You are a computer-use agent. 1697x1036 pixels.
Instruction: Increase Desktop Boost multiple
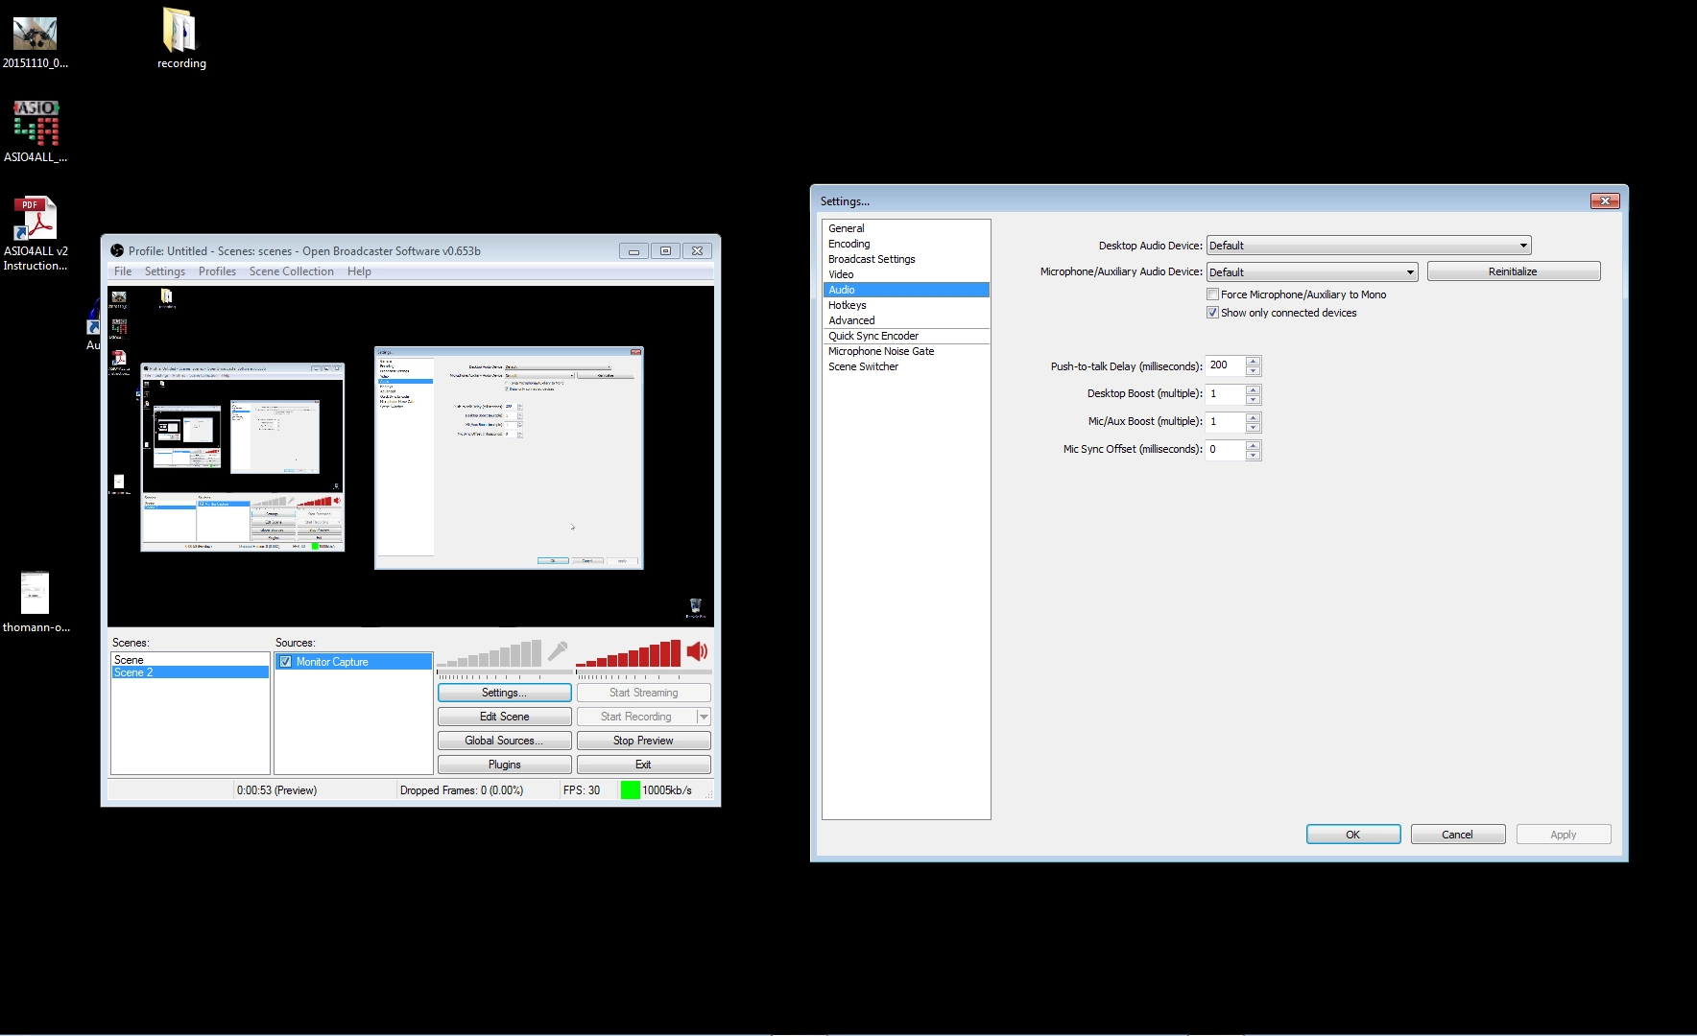point(1253,388)
